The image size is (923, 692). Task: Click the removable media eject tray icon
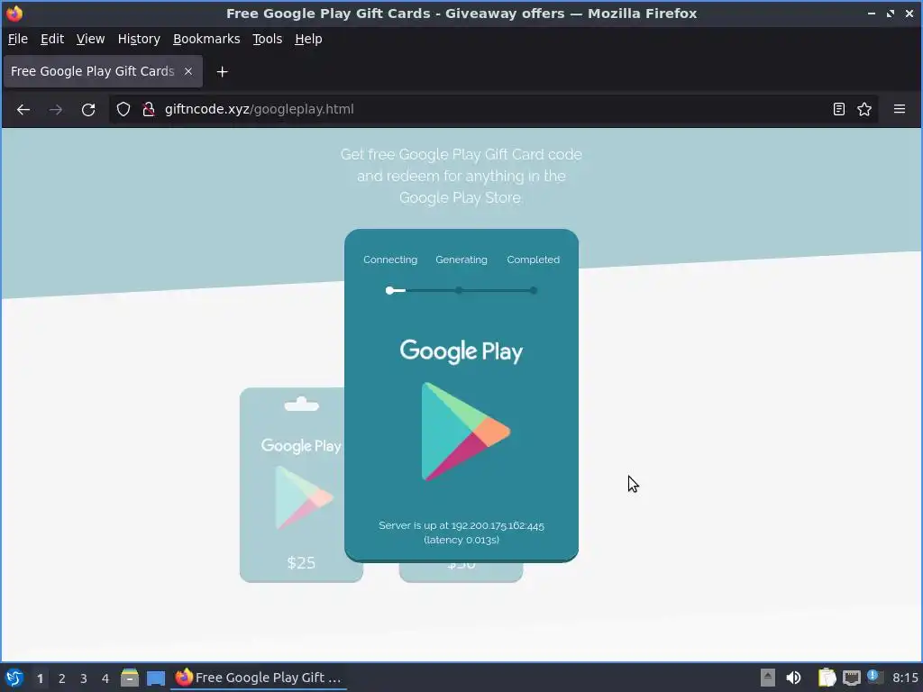(768, 678)
